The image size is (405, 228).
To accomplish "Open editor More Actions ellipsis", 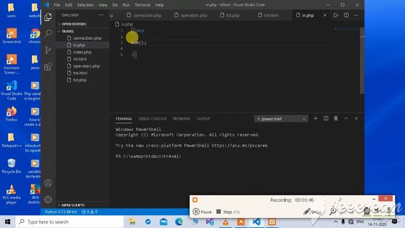I will (356, 15).
